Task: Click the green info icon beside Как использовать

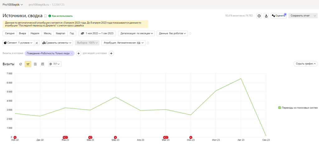Action: point(50,16)
